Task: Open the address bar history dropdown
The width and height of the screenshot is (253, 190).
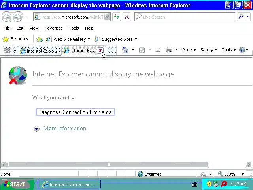Action: [107, 17]
